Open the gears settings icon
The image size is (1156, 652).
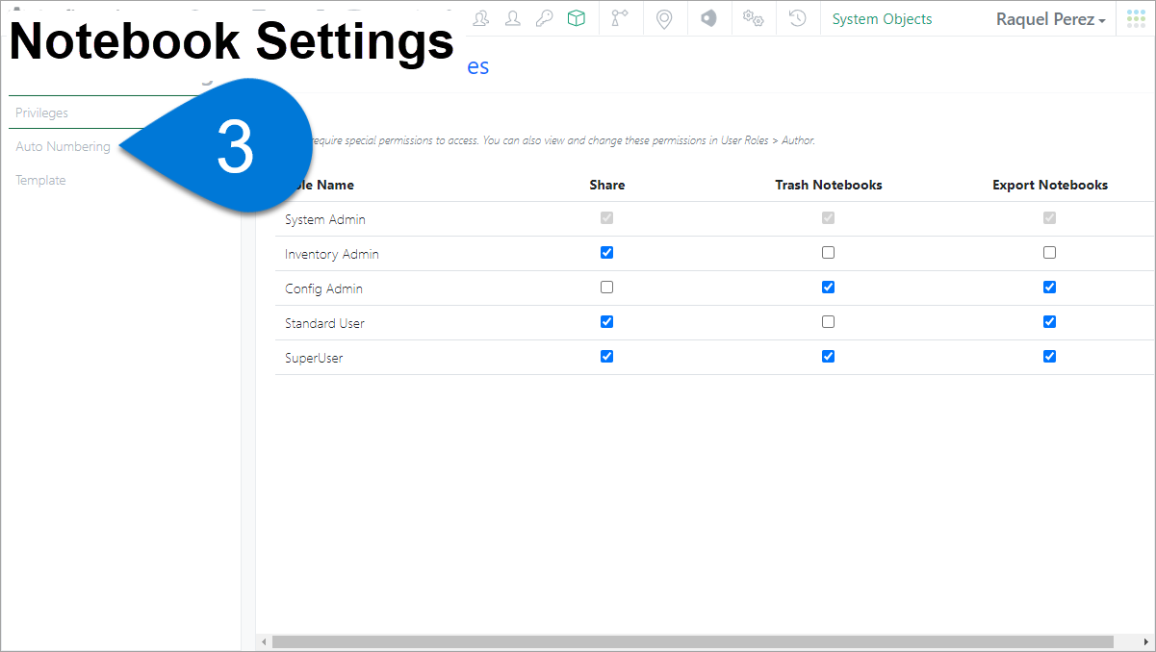pyautogui.click(x=753, y=18)
